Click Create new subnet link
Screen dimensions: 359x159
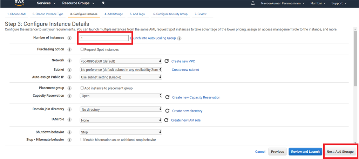tap(185, 70)
